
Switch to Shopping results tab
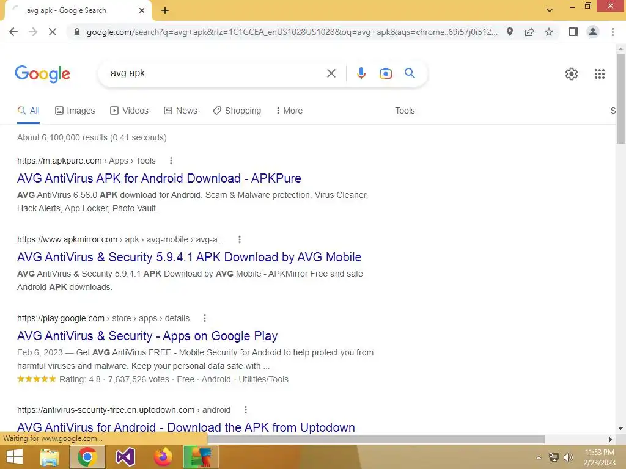[x=237, y=111]
